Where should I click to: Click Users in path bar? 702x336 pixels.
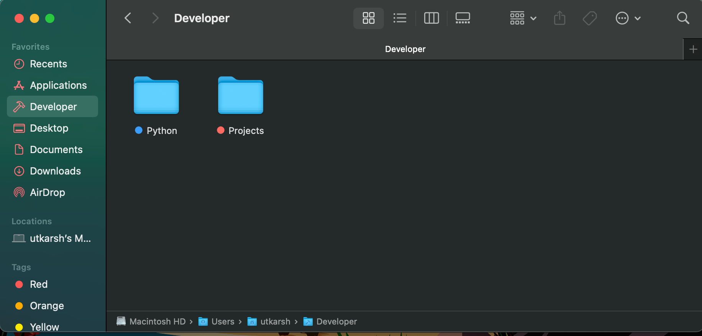216,321
